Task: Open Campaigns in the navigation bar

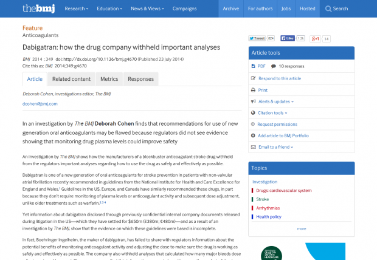Action: coord(184,9)
